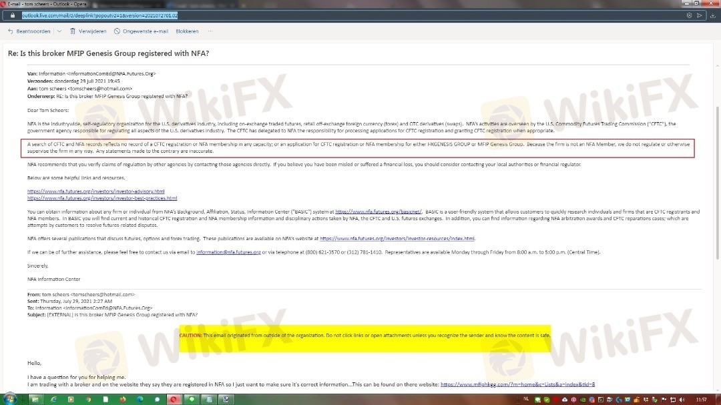Click the Verwijderen trash icon

73,31
